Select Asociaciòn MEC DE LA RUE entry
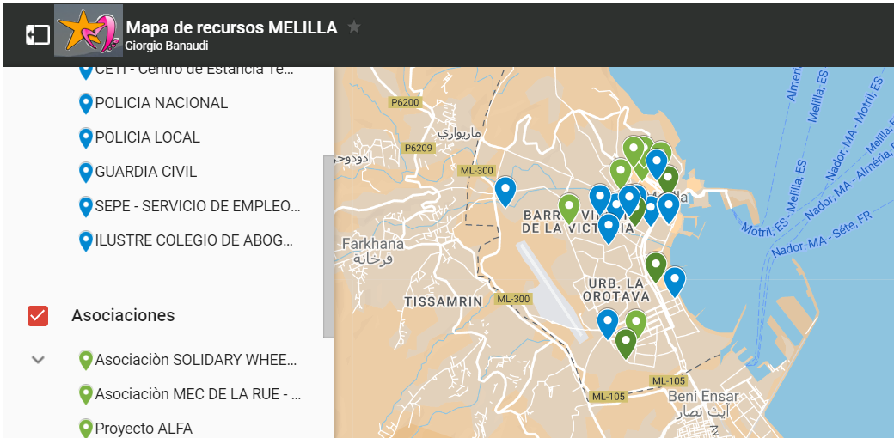This screenshot has width=894, height=438. 199,394
